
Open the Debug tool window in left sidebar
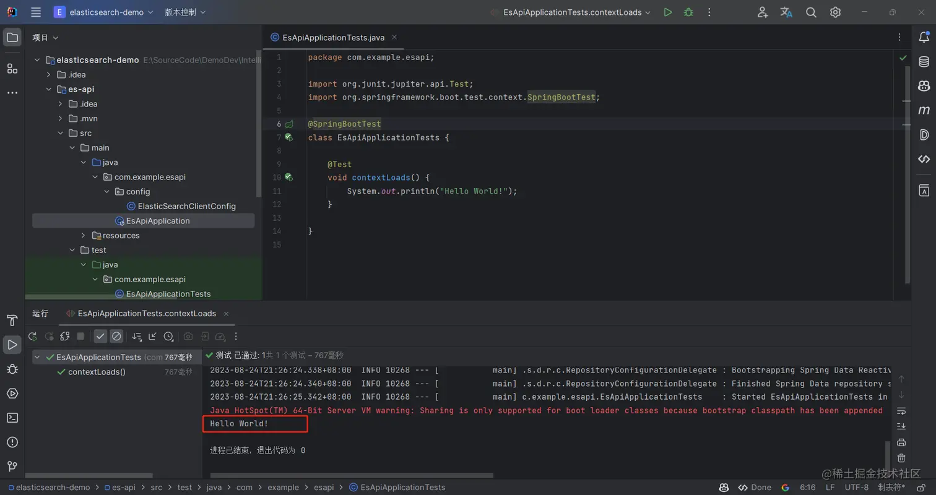(12, 369)
